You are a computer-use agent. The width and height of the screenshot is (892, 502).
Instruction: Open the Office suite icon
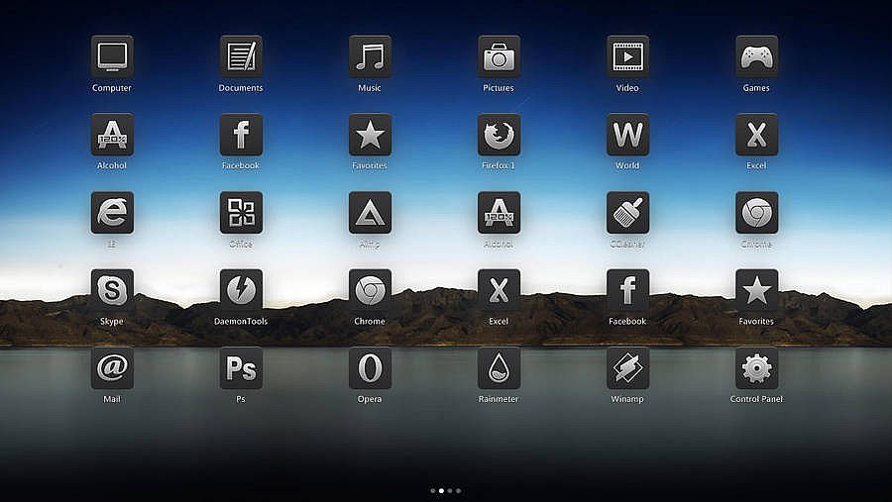coord(241,212)
